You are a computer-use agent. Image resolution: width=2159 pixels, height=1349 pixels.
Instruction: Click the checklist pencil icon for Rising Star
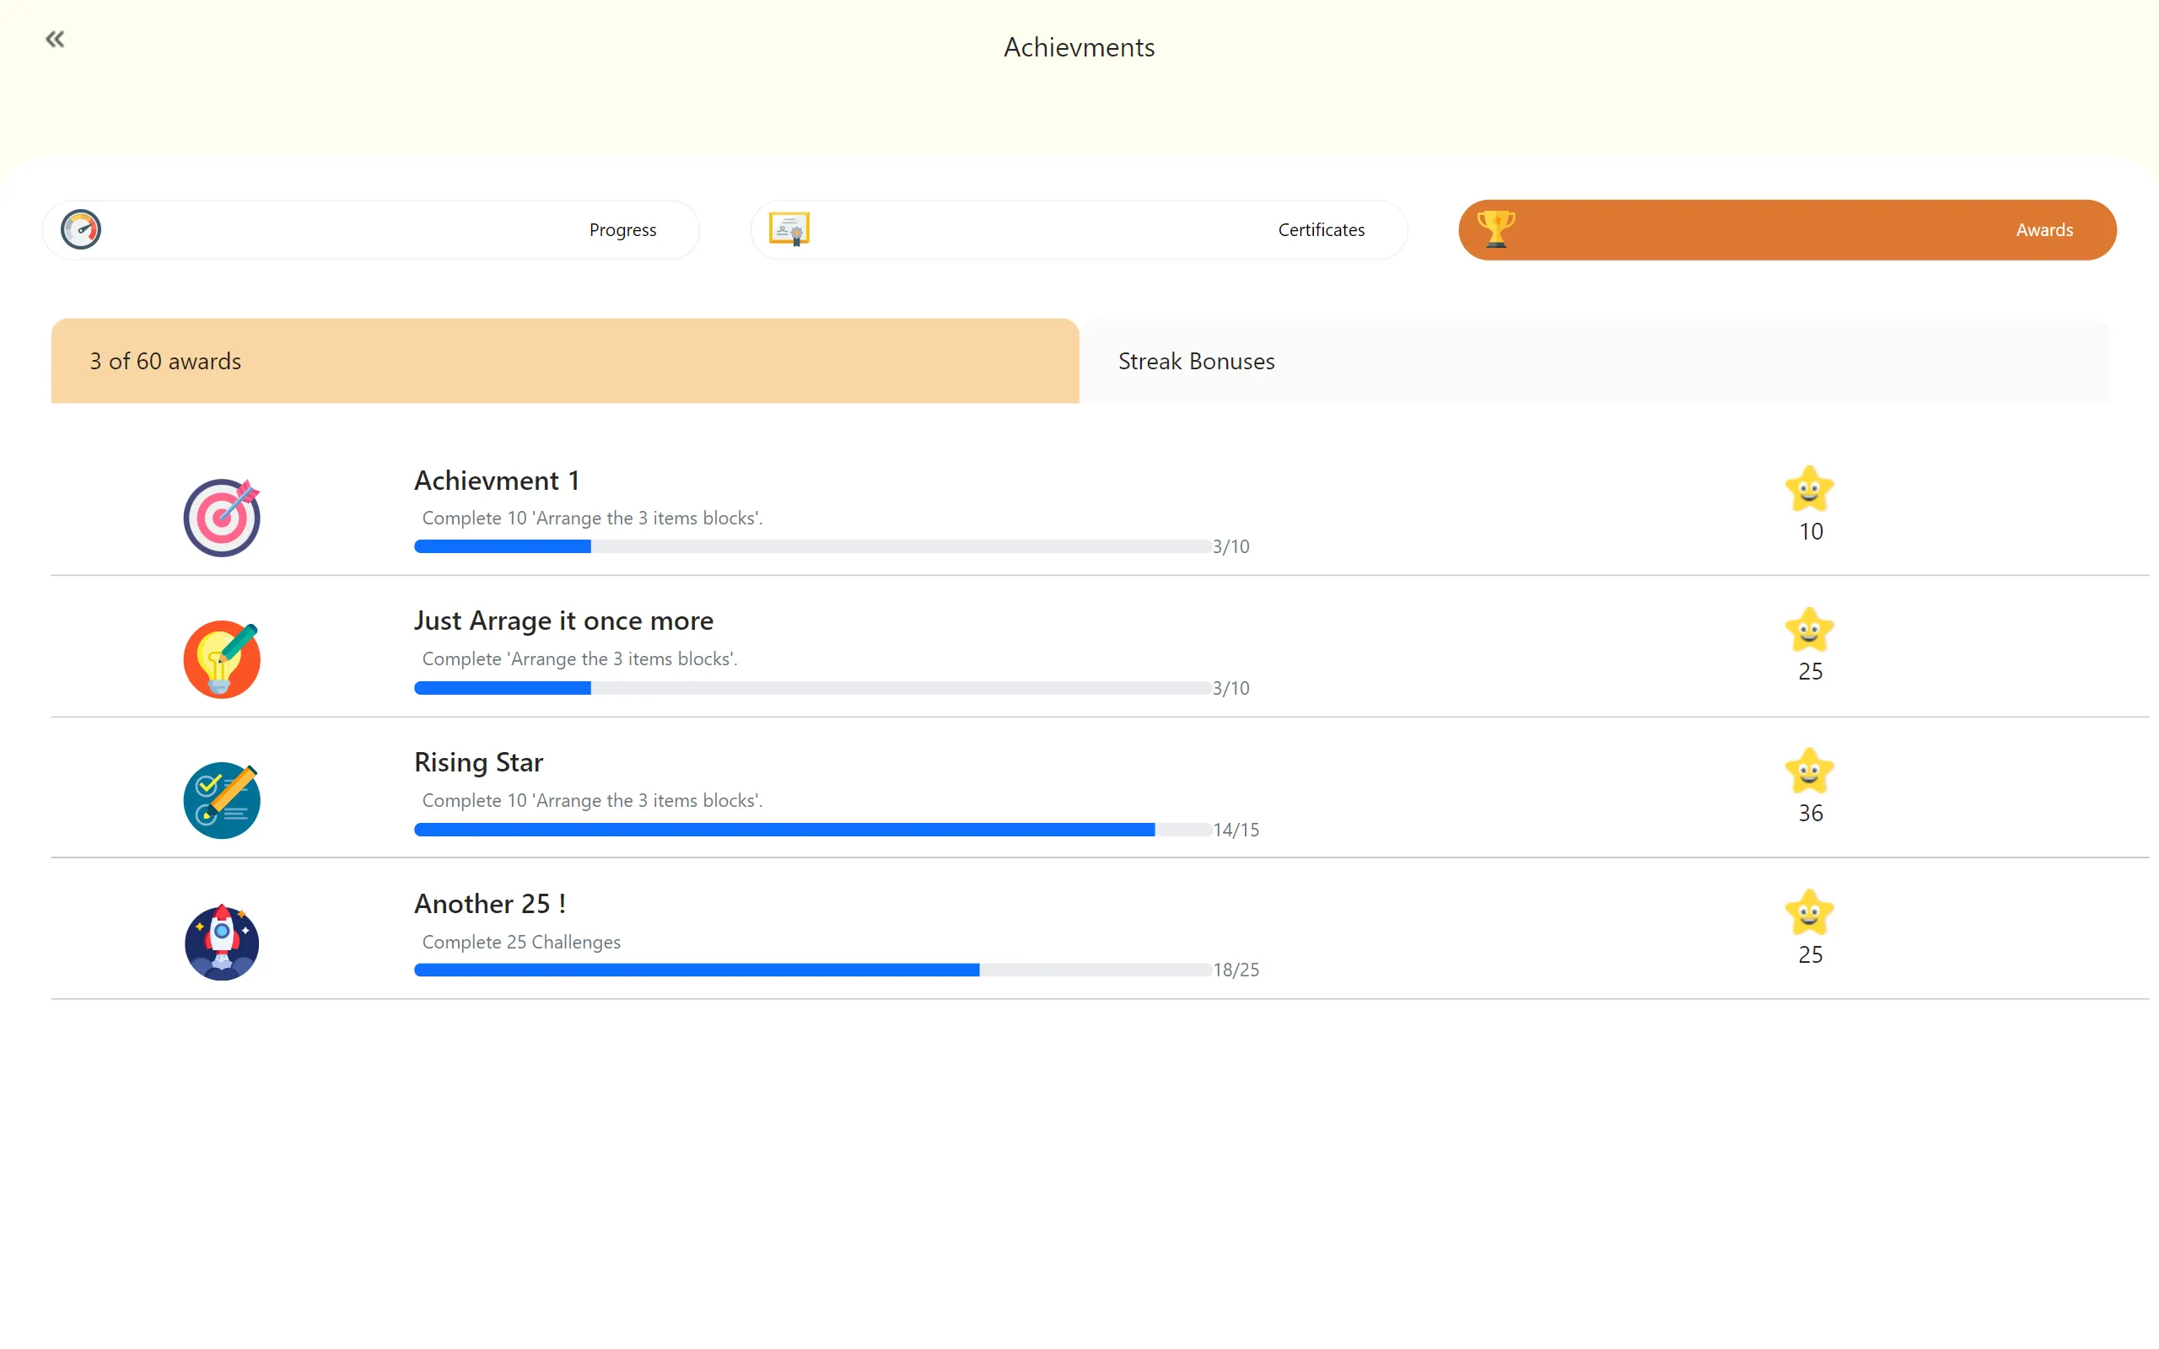[222, 800]
